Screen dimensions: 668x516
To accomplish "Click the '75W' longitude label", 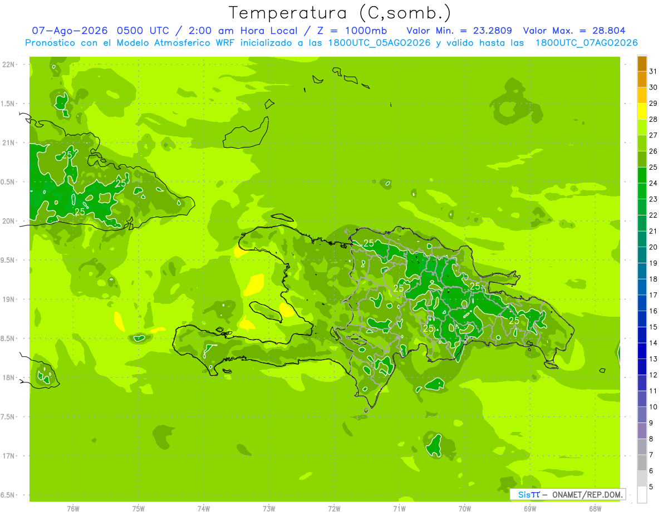I will (139, 509).
